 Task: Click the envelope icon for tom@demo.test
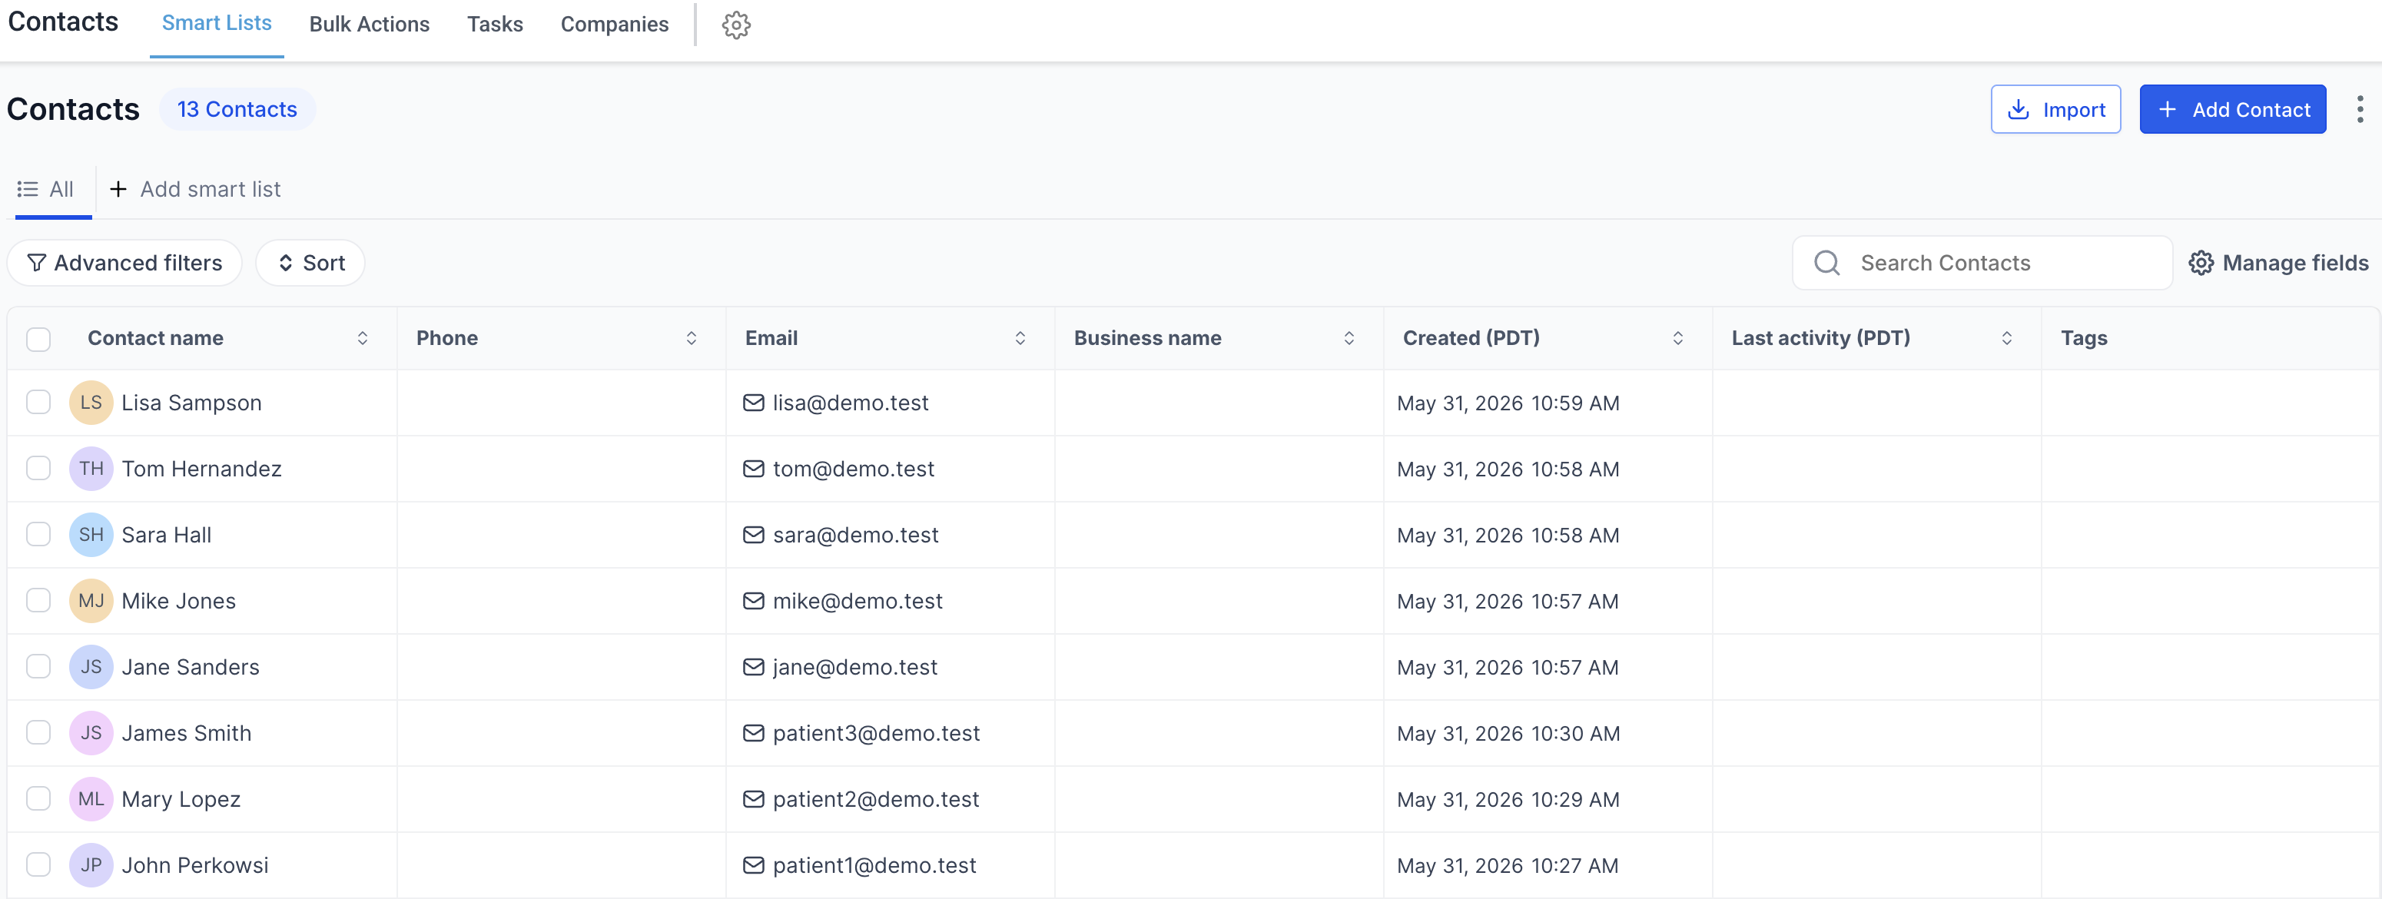coord(754,469)
